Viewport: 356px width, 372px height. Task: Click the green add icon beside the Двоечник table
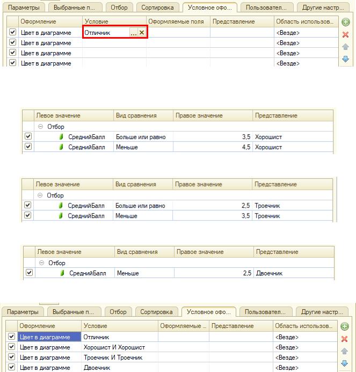click(x=345, y=326)
